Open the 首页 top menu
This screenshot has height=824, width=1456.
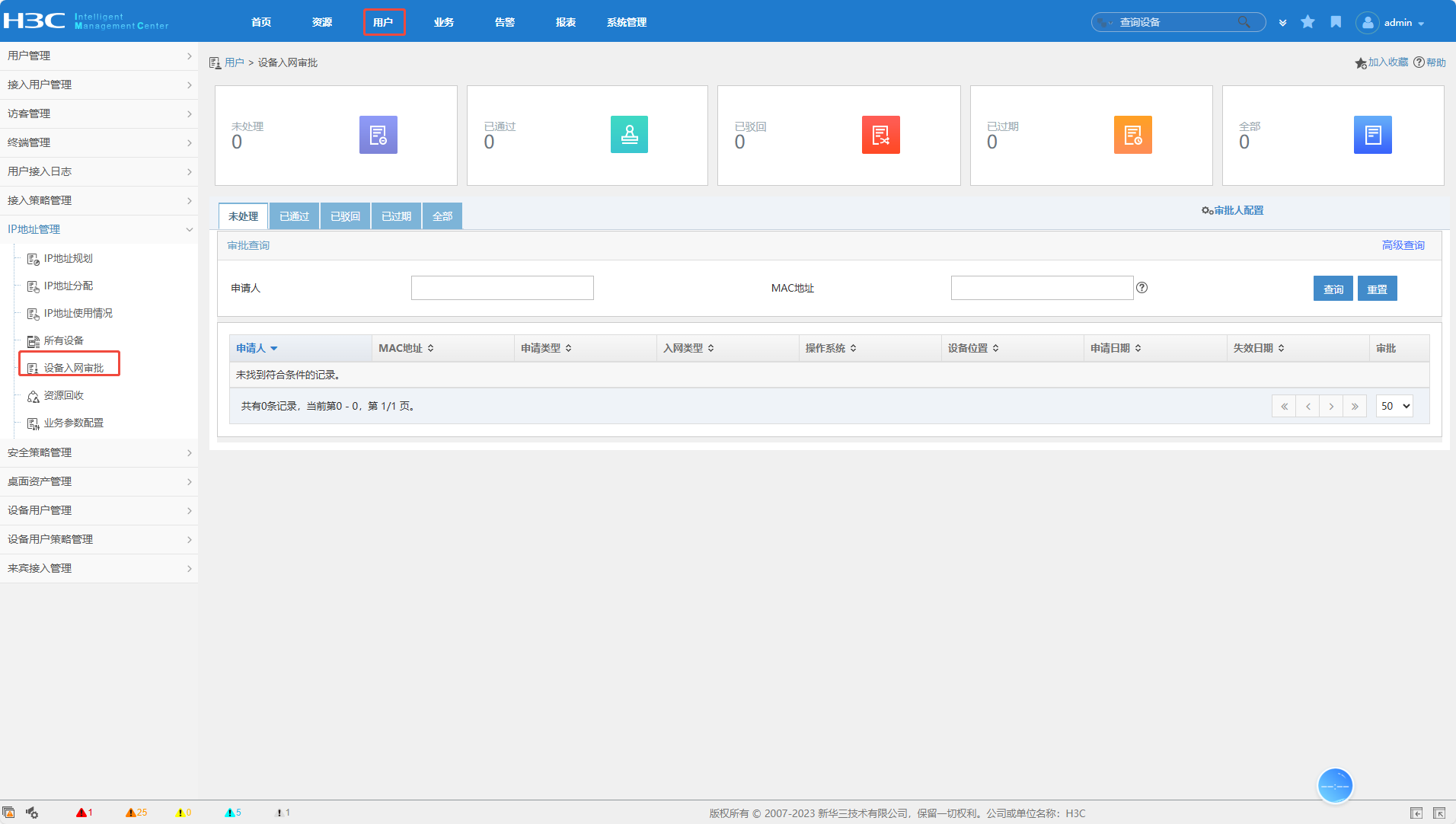[x=261, y=22]
